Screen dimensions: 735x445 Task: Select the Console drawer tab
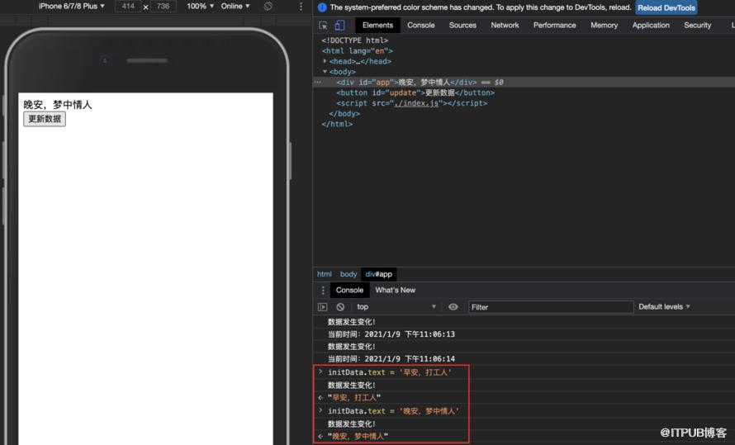click(349, 290)
